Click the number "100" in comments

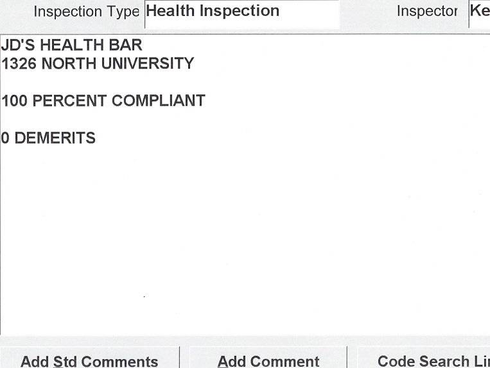click(x=14, y=101)
